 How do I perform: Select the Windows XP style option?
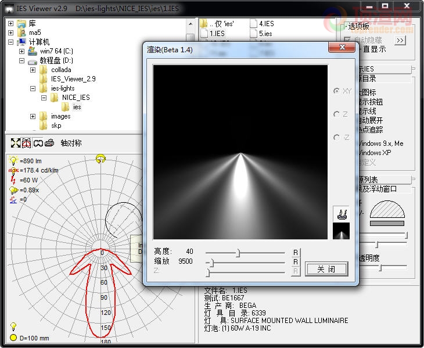pyautogui.click(x=375, y=152)
